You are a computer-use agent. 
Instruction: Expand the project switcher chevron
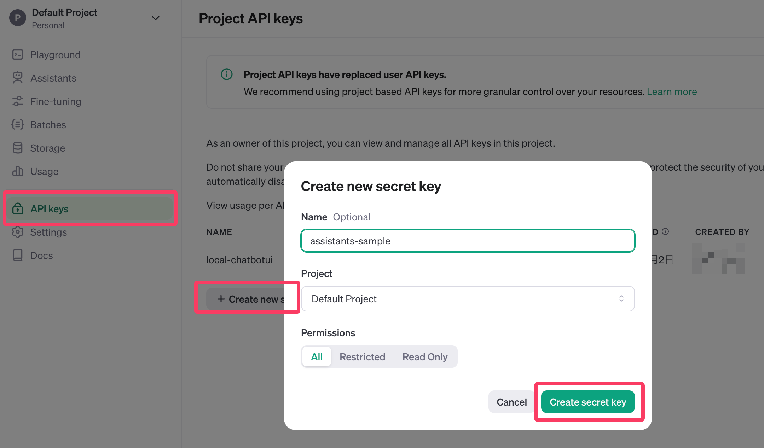pos(156,18)
